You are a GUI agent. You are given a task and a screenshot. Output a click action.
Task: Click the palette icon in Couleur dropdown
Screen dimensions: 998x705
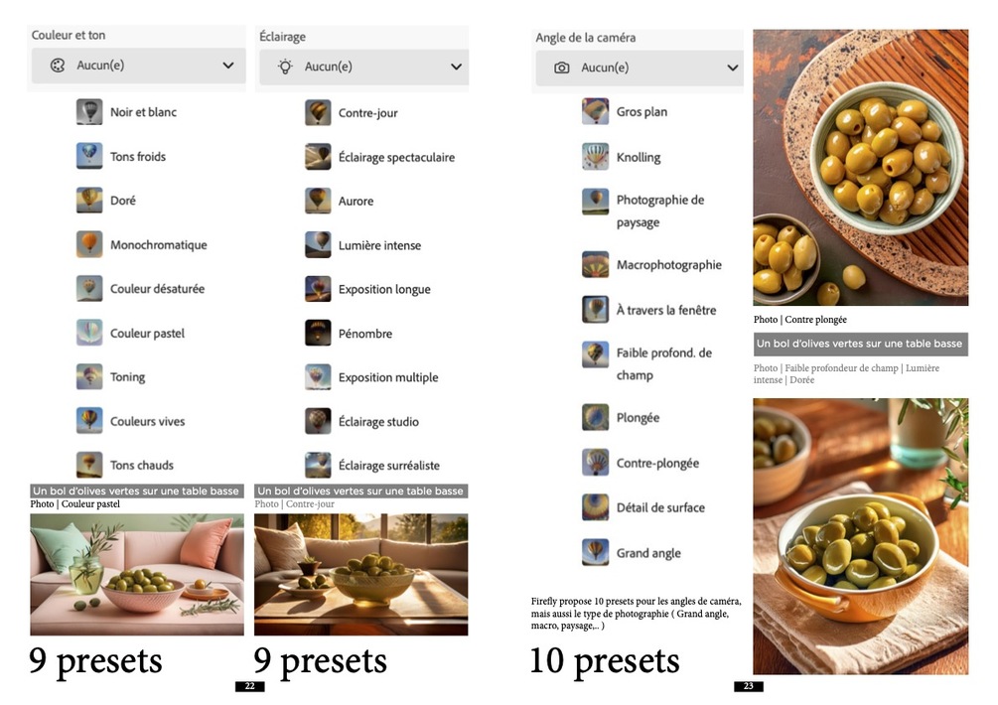point(58,65)
